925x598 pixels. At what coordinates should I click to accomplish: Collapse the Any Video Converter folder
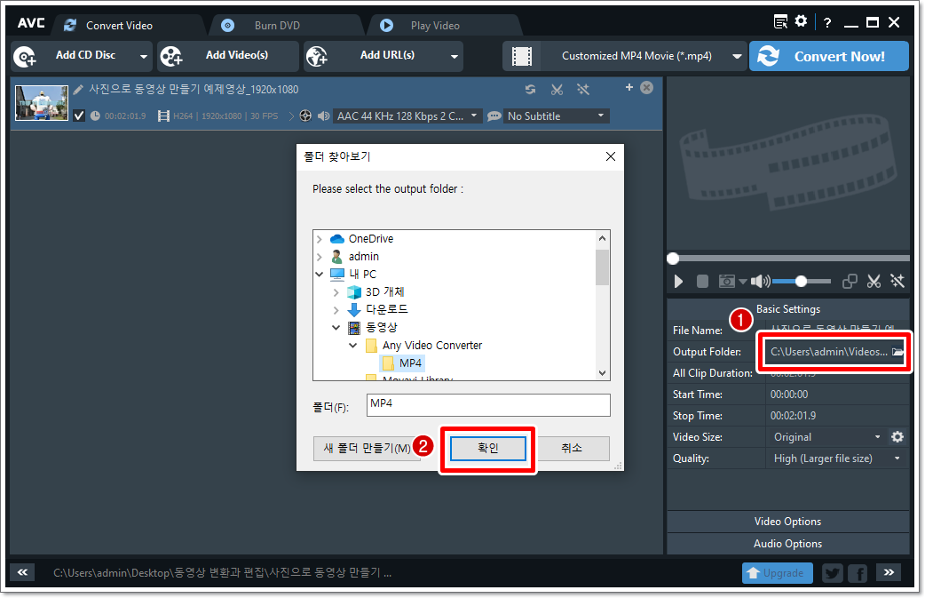coord(352,345)
